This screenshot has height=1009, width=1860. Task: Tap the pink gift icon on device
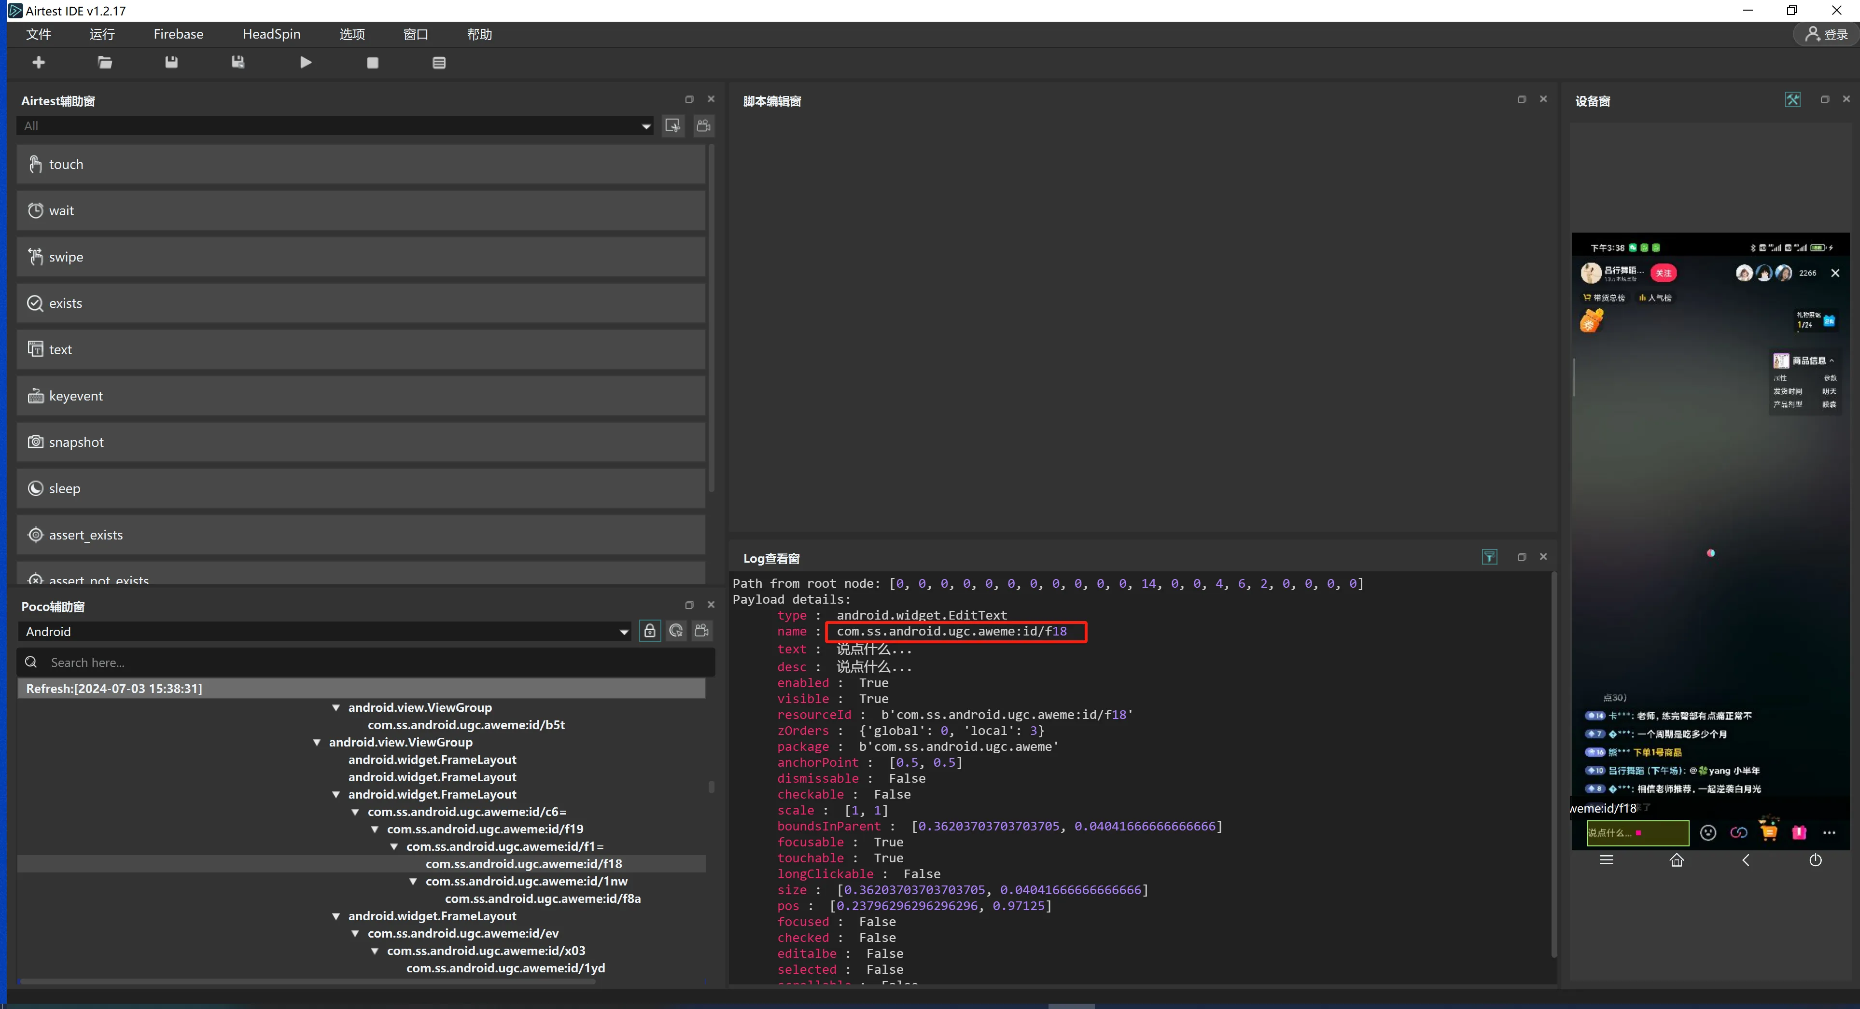pos(1799,832)
